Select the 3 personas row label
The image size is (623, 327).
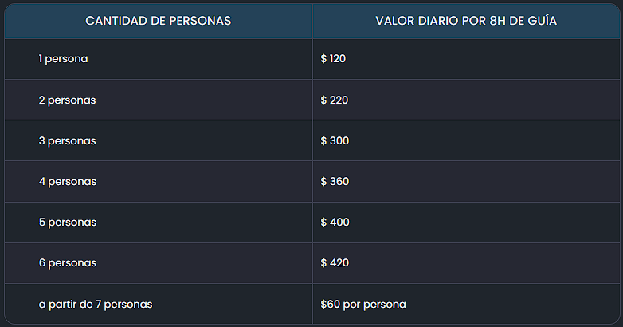(67, 141)
